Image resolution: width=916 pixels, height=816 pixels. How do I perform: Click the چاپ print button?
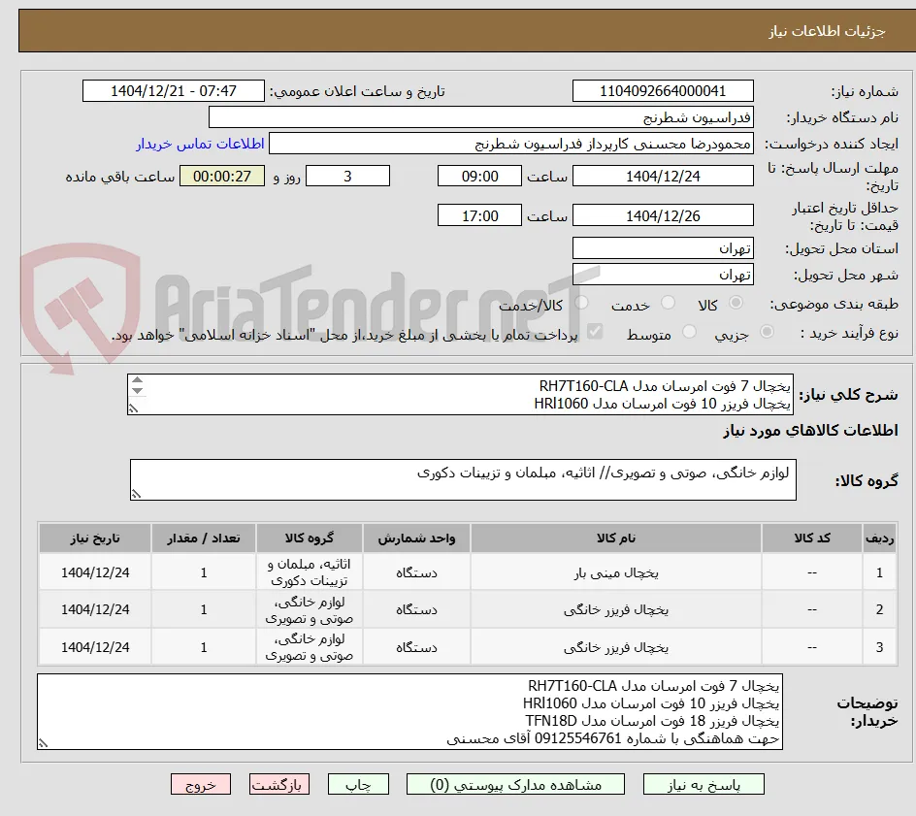click(358, 784)
